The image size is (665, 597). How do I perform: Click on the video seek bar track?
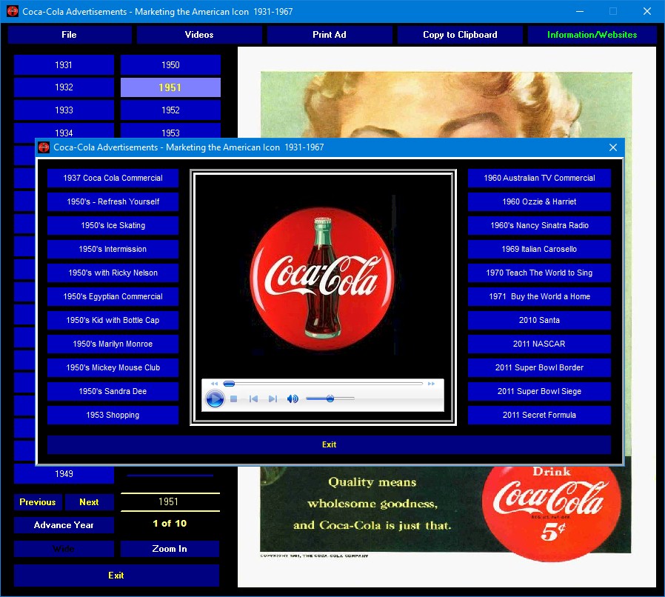[323, 384]
